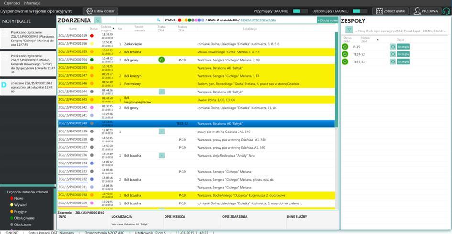This screenshot has height=234, width=452.
Task: Click the PRZERWA button
Action: point(426,11)
